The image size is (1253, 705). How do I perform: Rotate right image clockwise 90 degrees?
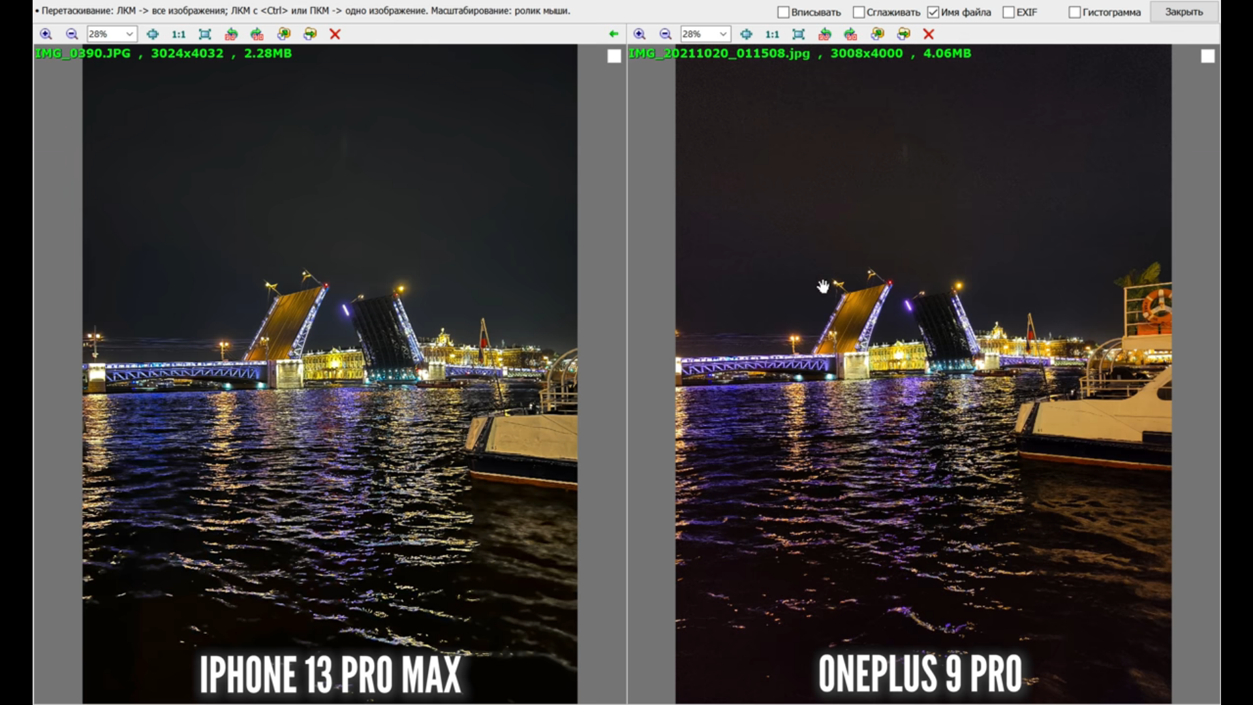click(850, 34)
